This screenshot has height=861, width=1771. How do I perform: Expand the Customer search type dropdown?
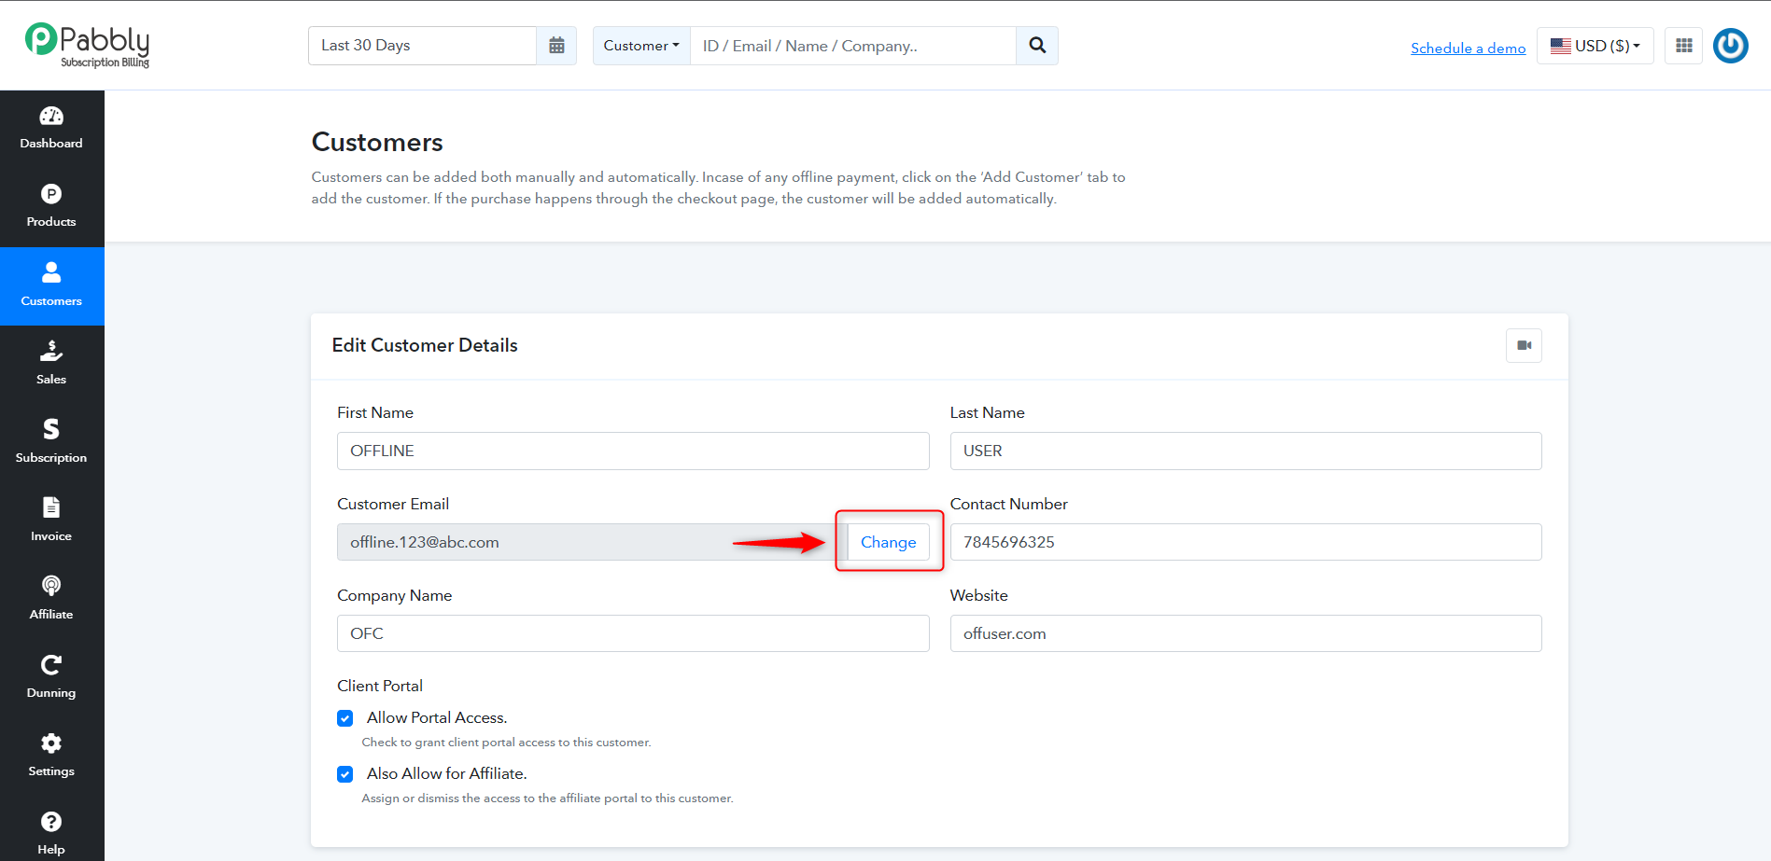(641, 46)
